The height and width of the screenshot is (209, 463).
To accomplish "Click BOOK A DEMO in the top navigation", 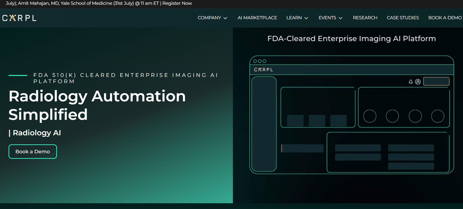I will [x=445, y=18].
